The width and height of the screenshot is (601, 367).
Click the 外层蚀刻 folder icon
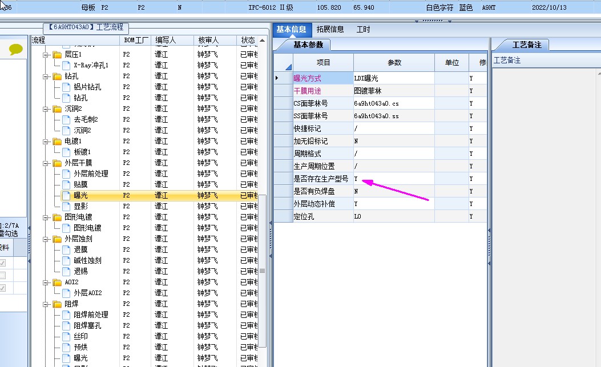pos(57,239)
